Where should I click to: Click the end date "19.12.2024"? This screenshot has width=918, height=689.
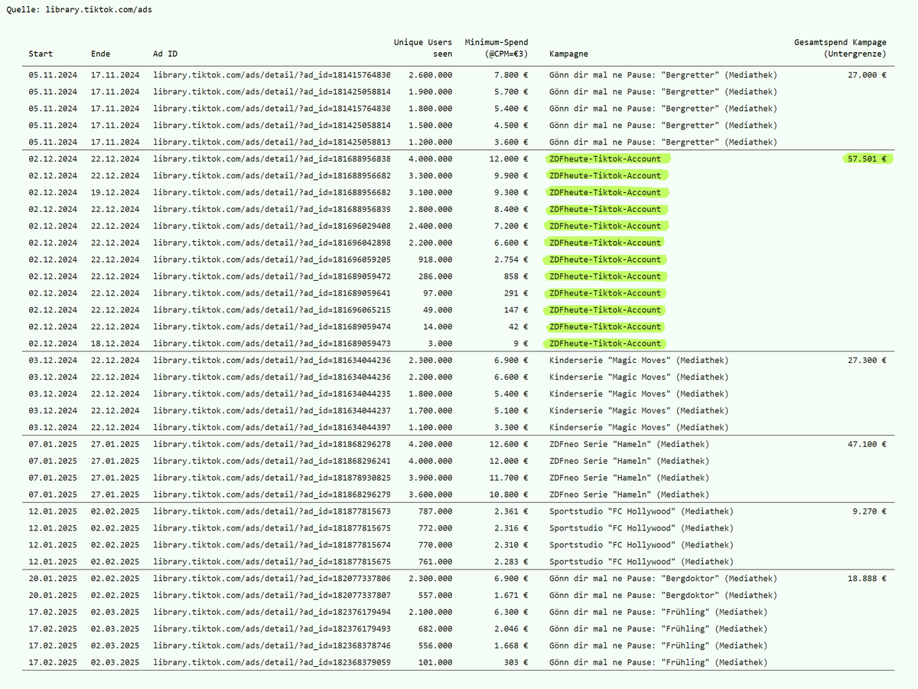115,193
